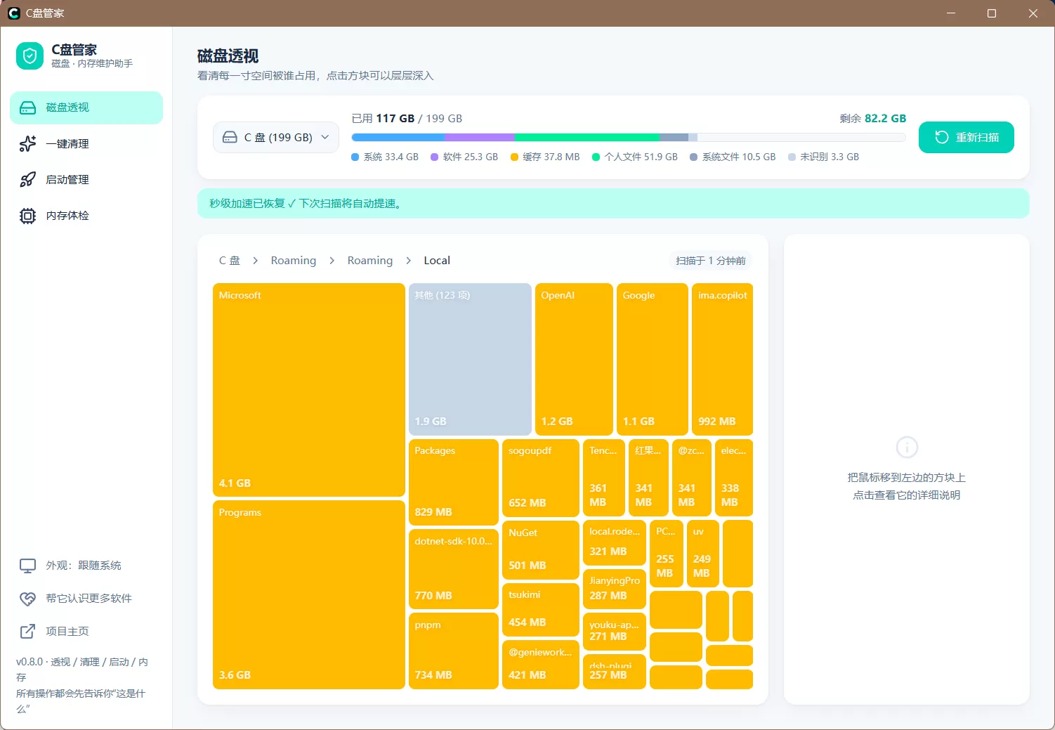This screenshot has height=730, width=1055.
Task: Open the C 盘 (199 GB) drive dropdown
Action: pyautogui.click(x=276, y=137)
